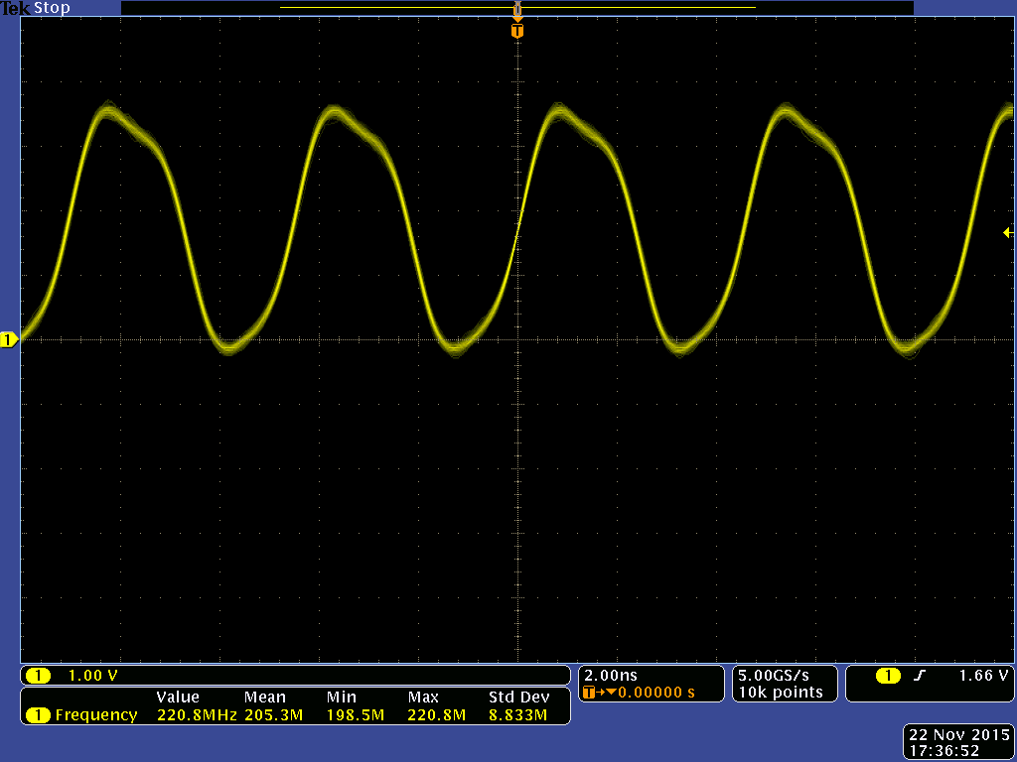Click the 8.833M Std Dev reading

[x=517, y=715]
